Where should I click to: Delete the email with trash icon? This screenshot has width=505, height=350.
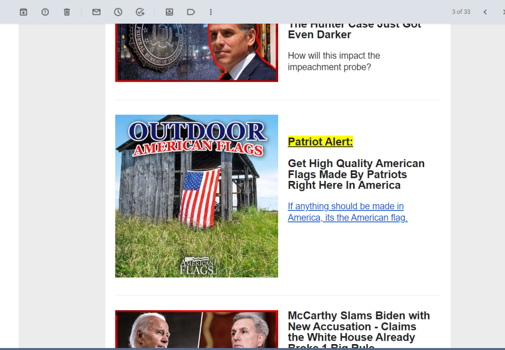[67, 12]
